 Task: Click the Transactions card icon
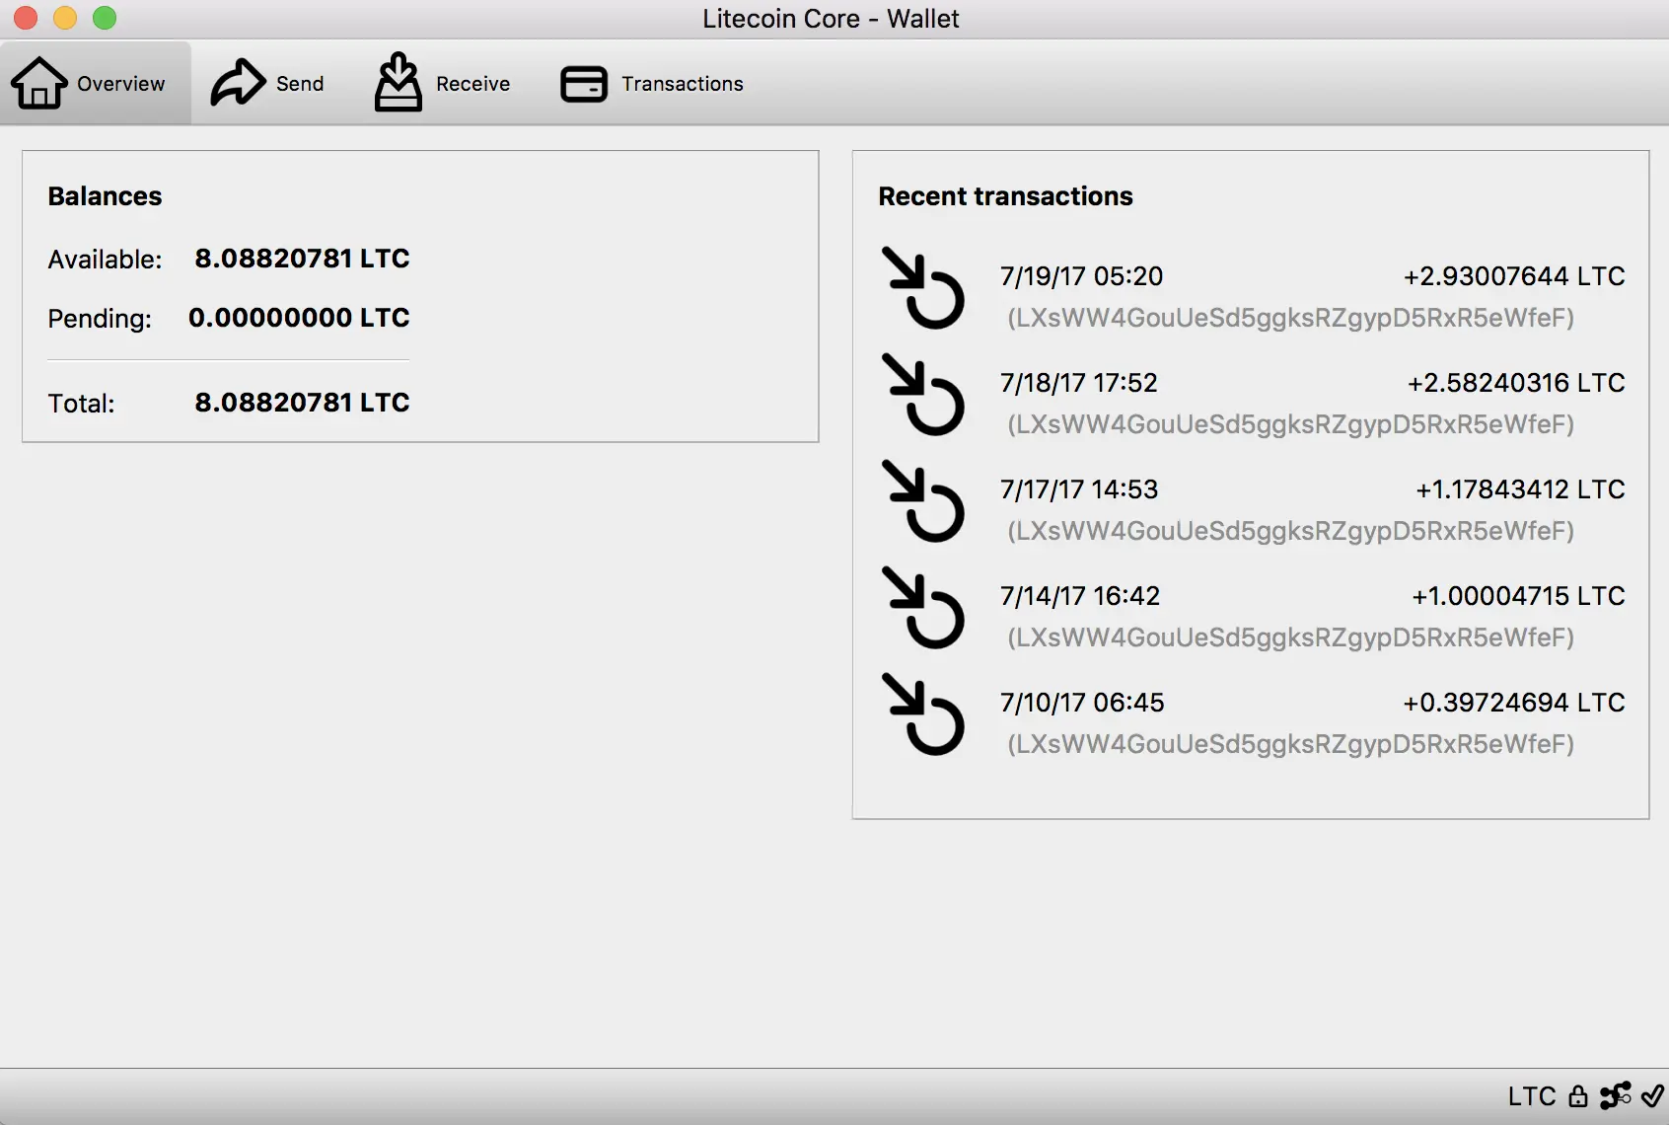584,84
